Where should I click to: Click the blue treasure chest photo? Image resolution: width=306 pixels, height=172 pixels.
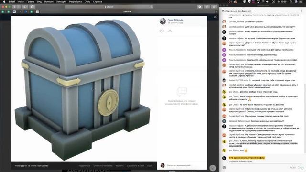[84, 89]
